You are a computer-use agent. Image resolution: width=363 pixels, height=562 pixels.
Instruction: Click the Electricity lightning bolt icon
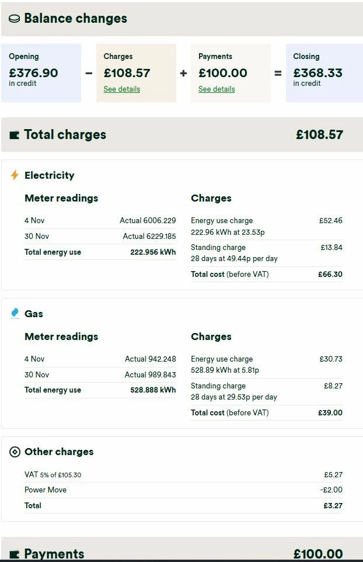coord(15,175)
